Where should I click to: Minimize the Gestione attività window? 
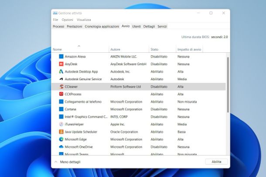click(x=198, y=13)
